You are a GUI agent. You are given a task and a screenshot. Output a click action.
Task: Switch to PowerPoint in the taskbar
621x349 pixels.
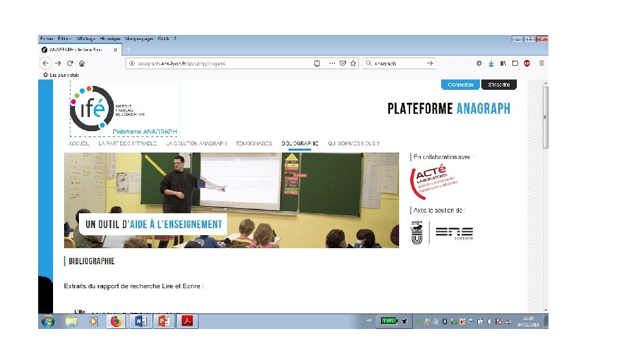coord(164,321)
